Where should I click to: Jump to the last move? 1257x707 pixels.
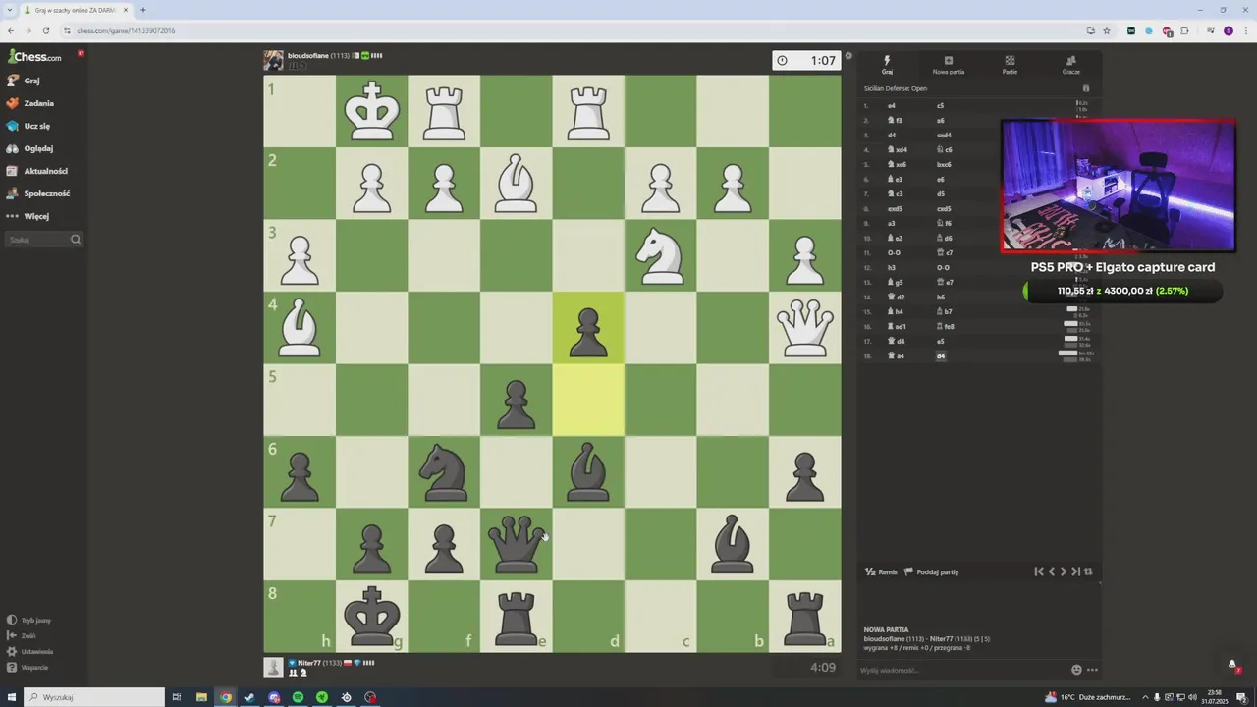tap(1075, 571)
